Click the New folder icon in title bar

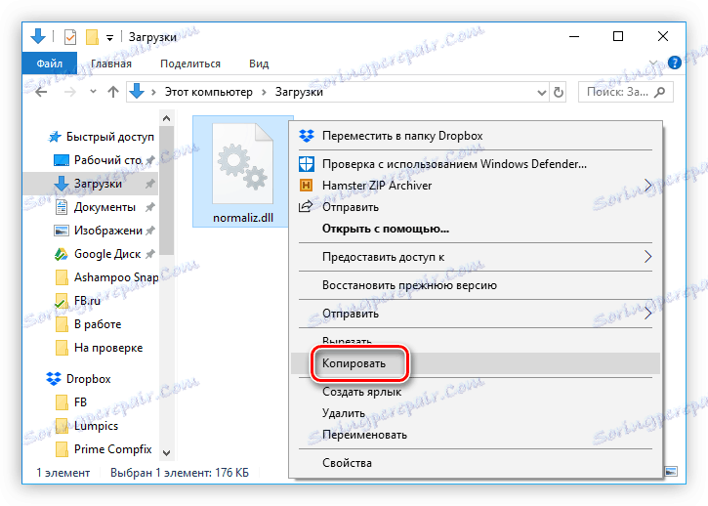pos(92,37)
